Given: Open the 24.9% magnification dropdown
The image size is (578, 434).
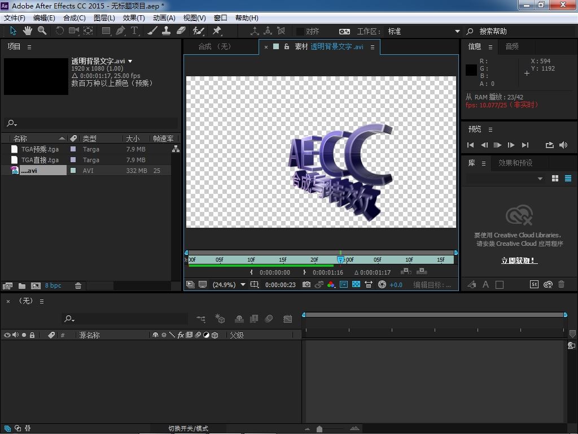Looking at the screenshot, I should (x=228, y=285).
